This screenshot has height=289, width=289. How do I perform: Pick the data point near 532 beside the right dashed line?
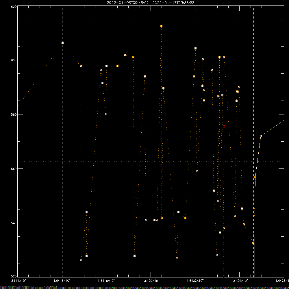(x=253, y=243)
